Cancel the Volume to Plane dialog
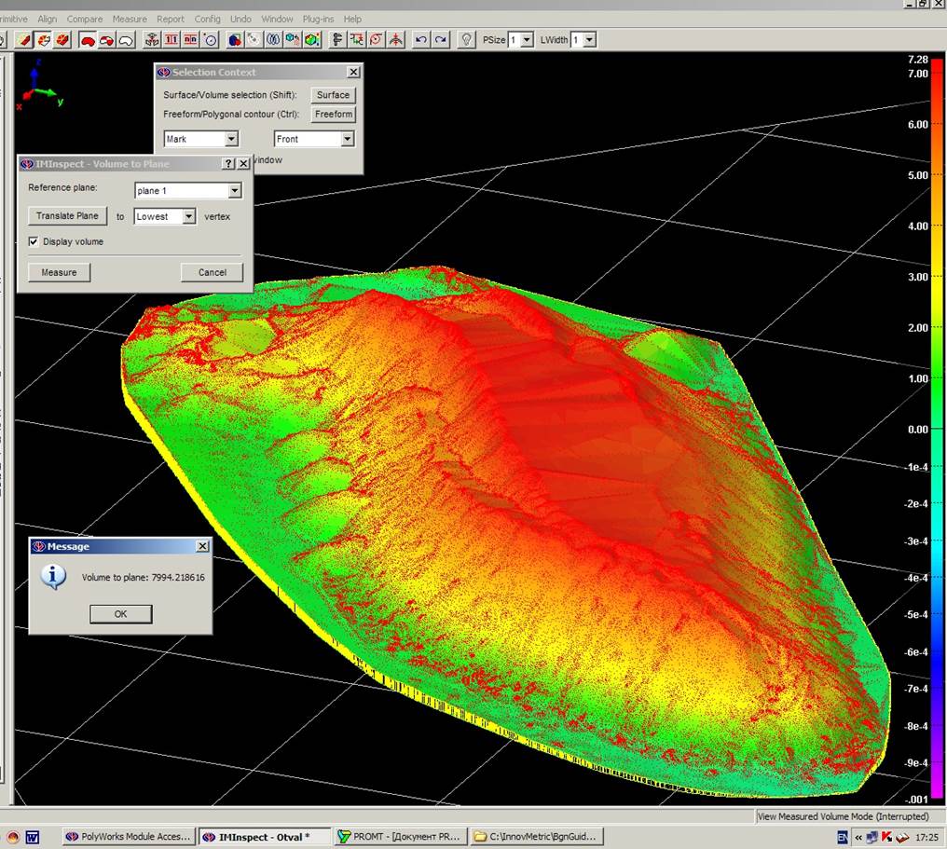 (x=212, y=272)
